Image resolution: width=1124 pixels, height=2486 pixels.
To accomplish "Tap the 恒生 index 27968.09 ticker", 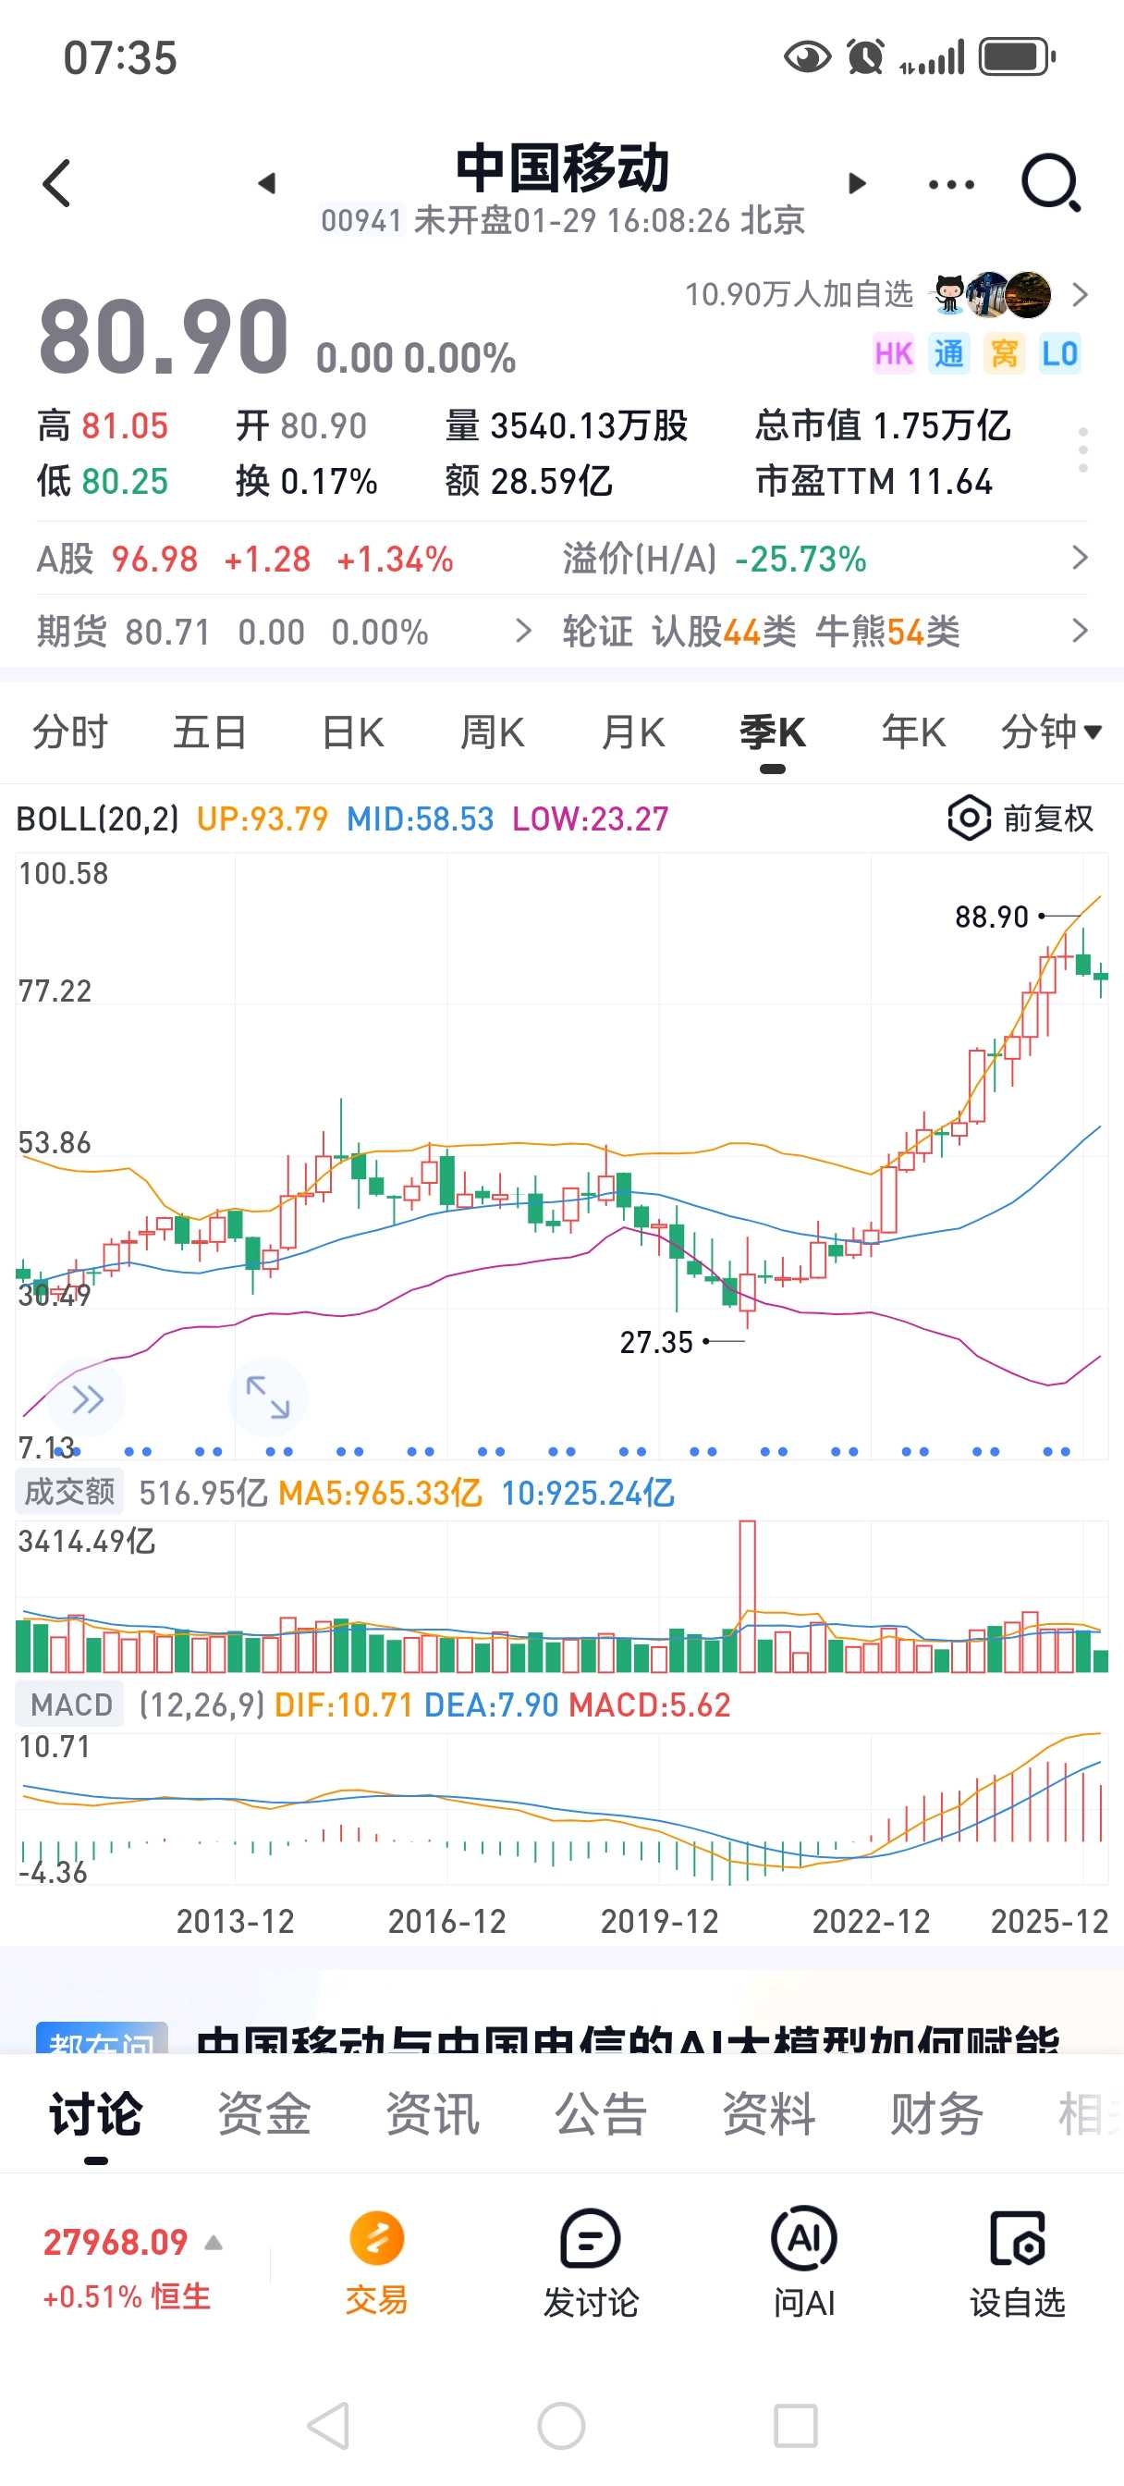I will point(116,2241).
